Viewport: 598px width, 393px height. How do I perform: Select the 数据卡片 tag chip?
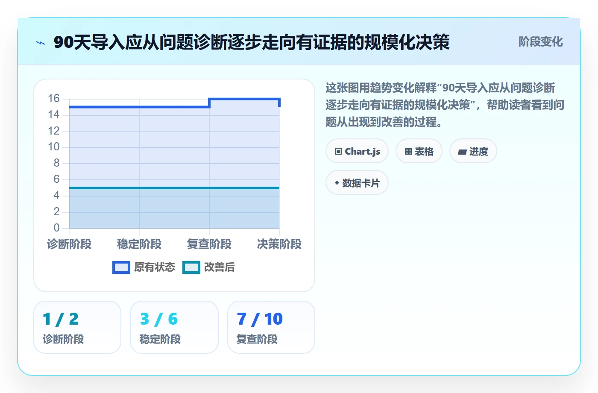click(357, 183)
